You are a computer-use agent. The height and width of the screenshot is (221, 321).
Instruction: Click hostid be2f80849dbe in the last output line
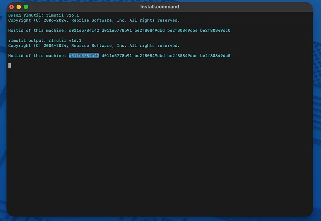tap(182, 56)
